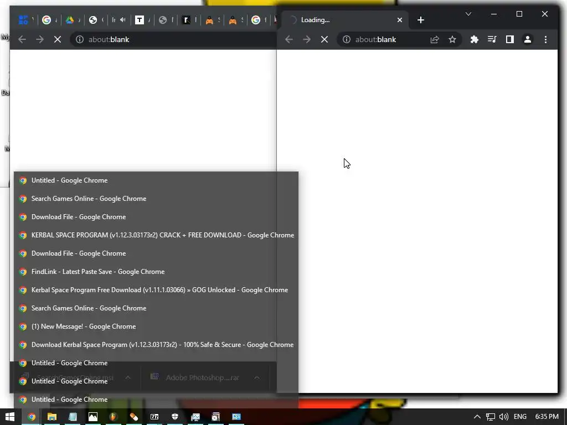The image size is (567, 425).
Task: Switch to KERBAL SPACE PROGRAM CRACK + FREE DOWNLOAD window
Action: click(156, 235)
